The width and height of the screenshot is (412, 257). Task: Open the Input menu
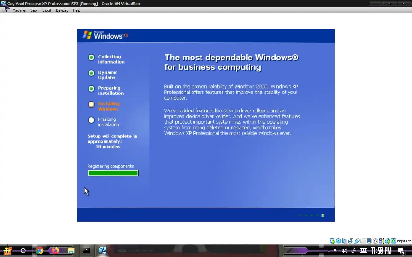click(x=47, y=10)
